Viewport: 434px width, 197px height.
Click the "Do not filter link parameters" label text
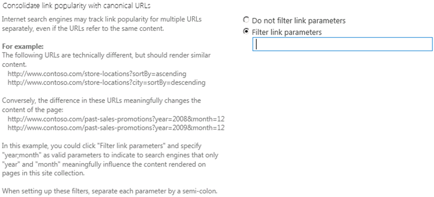(299, 20)
